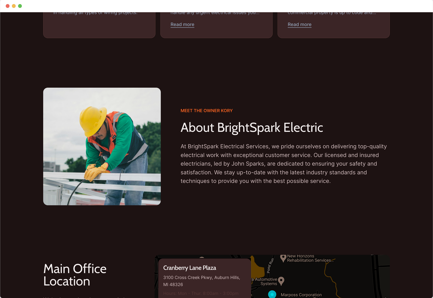433x298 pixels.
Task: Open Read more under urgent electrical issues
Action: tap(182, 24)
